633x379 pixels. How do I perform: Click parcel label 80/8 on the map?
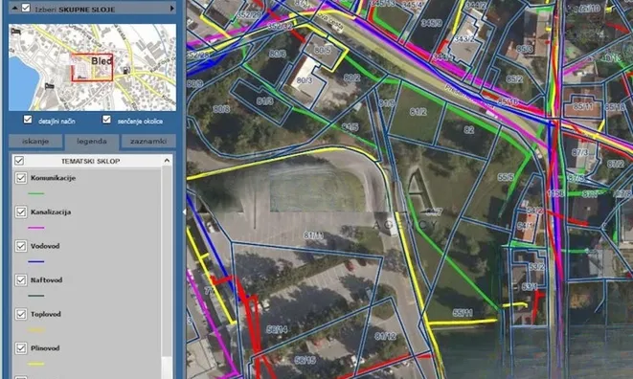click(221, 109)
